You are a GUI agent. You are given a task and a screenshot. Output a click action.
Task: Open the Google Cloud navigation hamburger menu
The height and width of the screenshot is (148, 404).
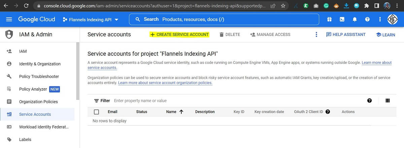[9, 19]
